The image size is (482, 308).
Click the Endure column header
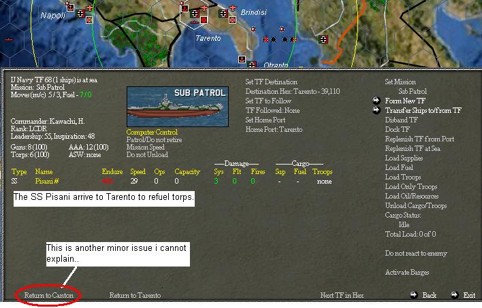[x=112, y=171]
